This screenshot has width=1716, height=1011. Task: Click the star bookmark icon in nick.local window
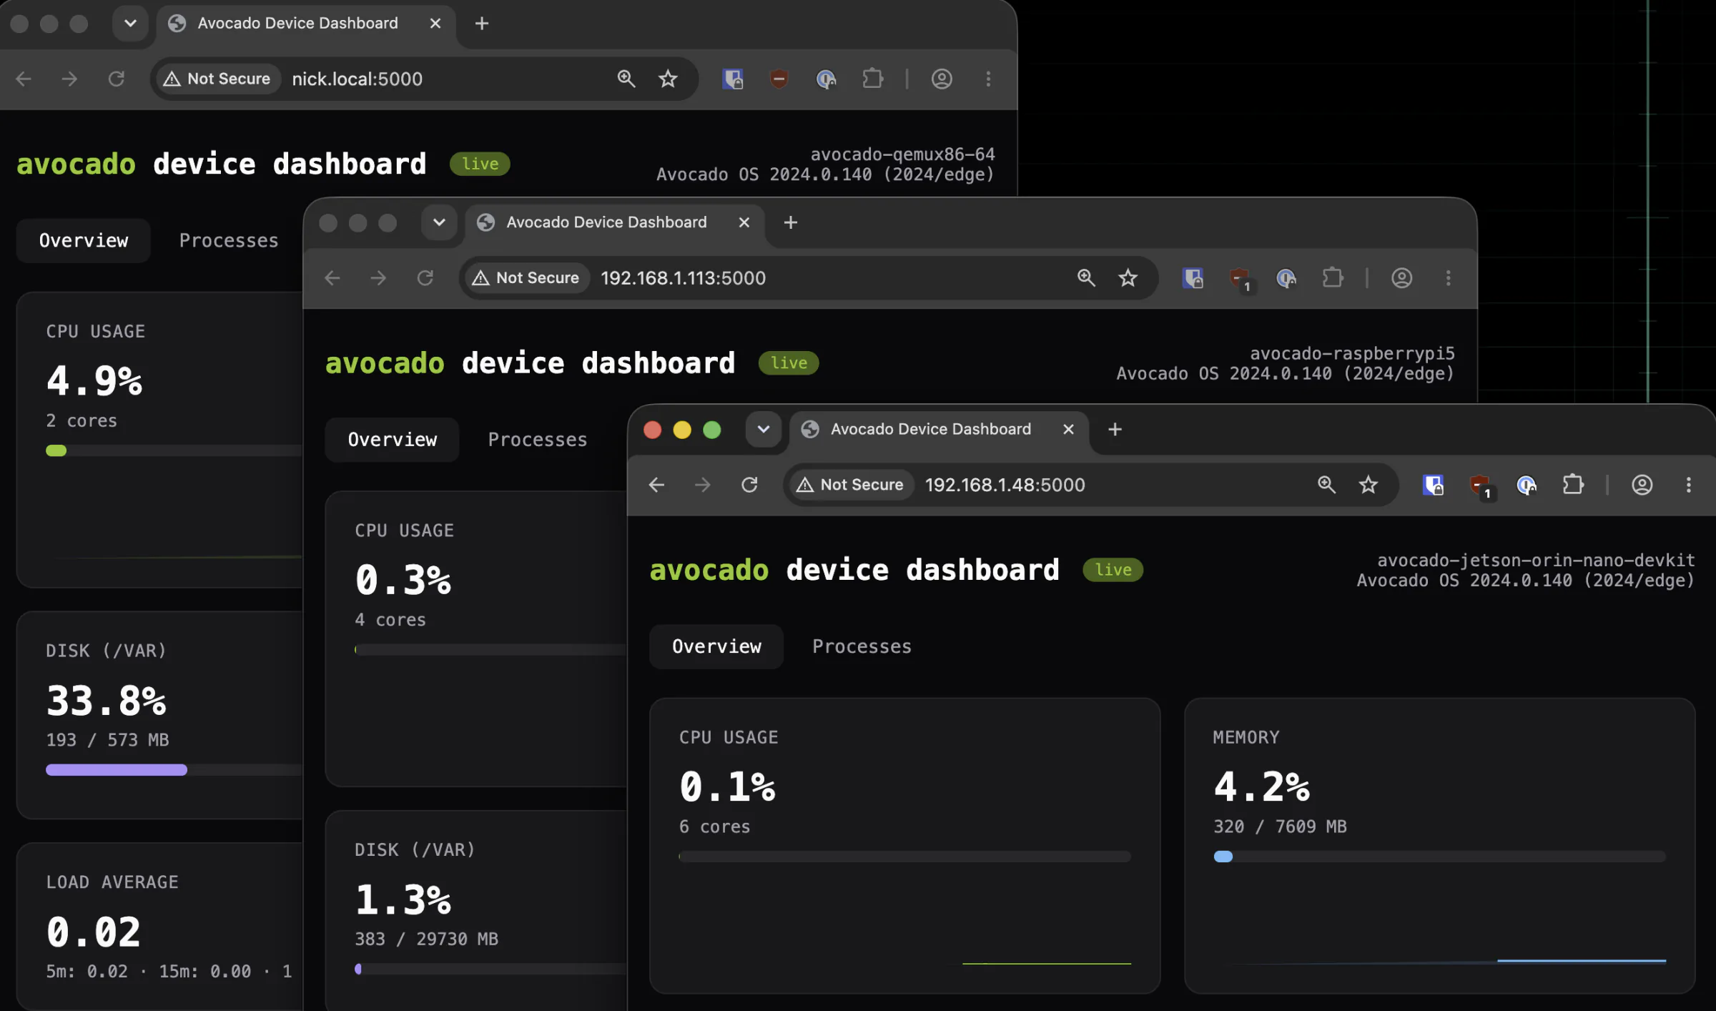tap(668, 79)
